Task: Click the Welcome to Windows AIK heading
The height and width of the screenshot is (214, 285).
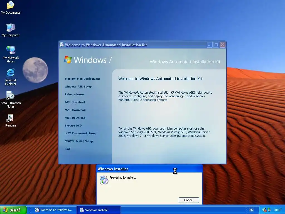Action: click(x=160, y=79)
